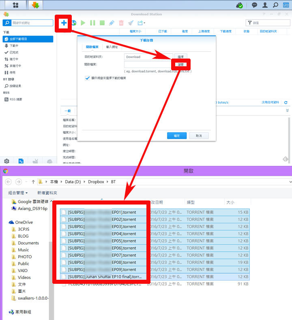This screenshot has height=320, width=292.
Task: Open the DSM main menu grid icon
Action: 15,5
